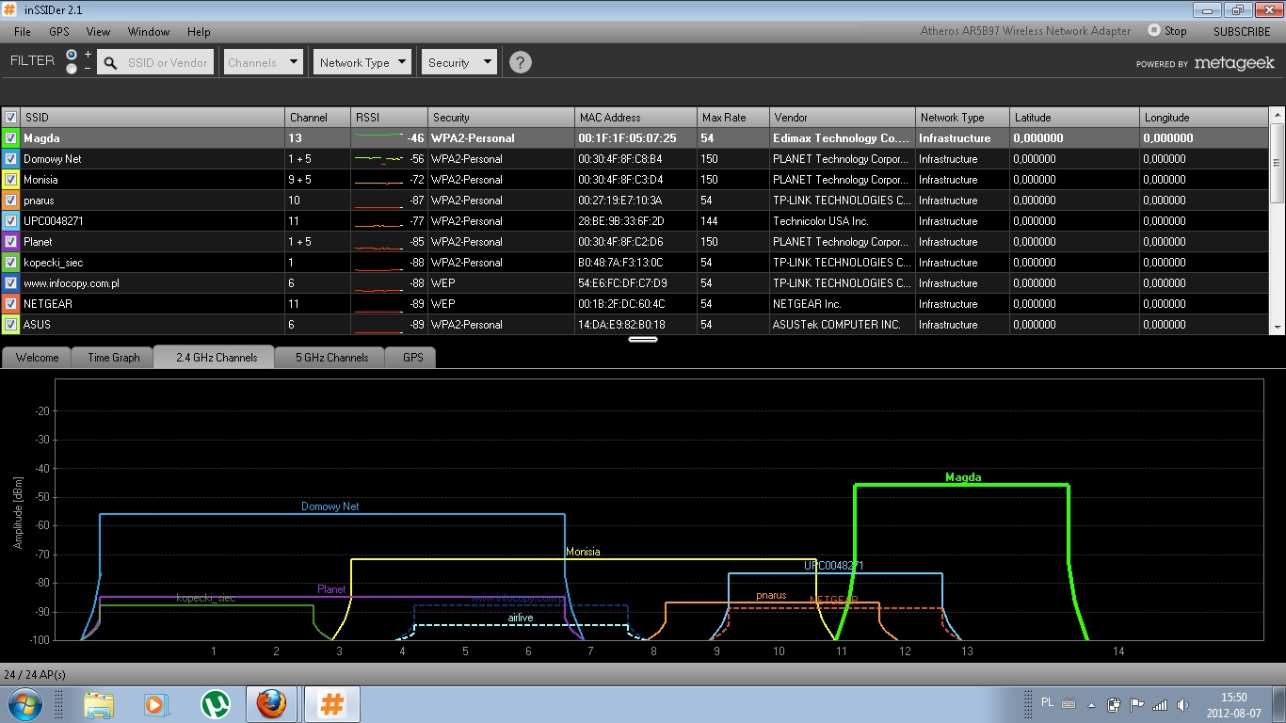Open the Security filter dropdown

(x=458, y=62)
